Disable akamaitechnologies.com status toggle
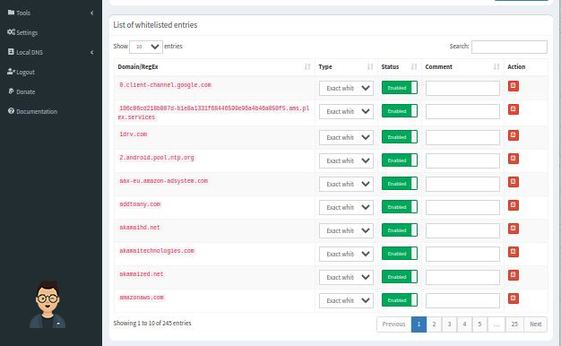Screen dimensions: 561x346 click(x=400, y=254)
